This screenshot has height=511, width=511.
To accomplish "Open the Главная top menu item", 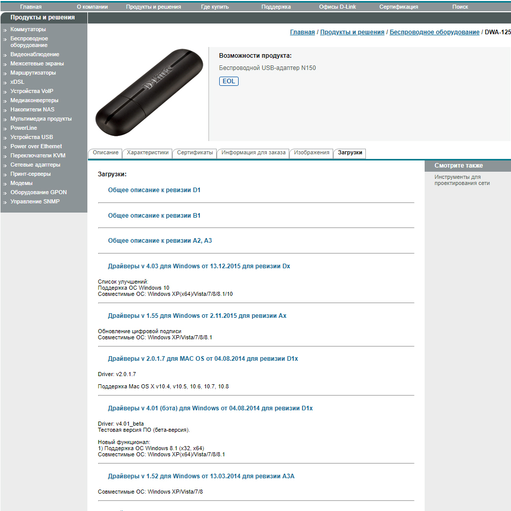I will 31,7.
